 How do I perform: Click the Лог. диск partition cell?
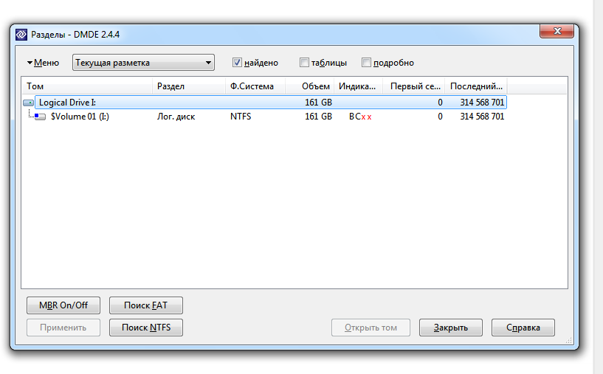point(176,117)
